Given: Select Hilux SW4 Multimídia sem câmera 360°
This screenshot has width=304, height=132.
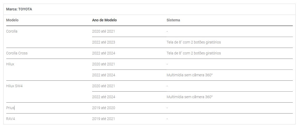Looking at the screenshot, I should click(x=189, y=97).
